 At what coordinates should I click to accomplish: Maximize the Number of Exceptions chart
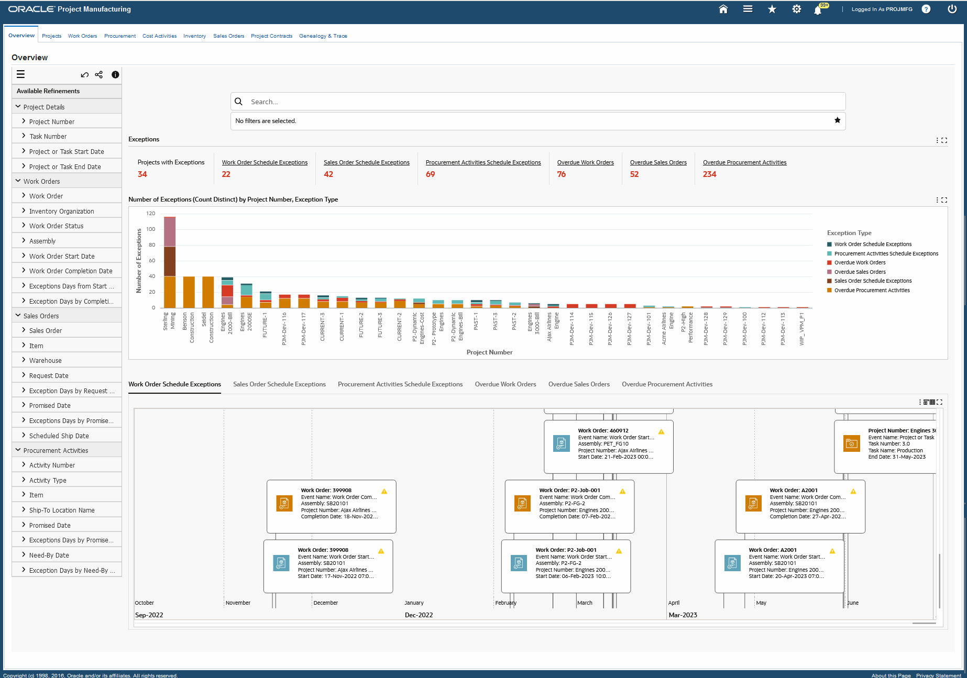944,200
